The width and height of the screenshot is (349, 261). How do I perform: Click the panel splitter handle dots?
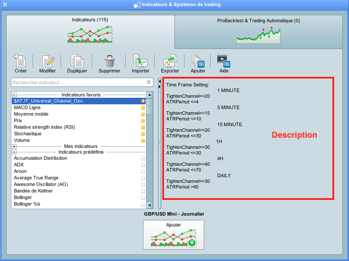coord(160,143)
